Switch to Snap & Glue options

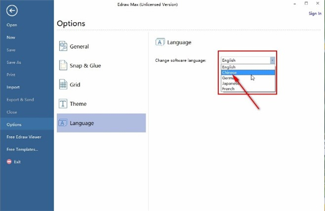[101, 66]
